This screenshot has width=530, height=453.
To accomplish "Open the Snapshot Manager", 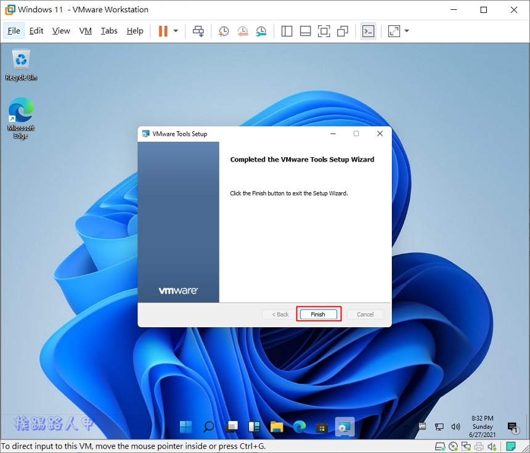I will click(x=261, y=31).
